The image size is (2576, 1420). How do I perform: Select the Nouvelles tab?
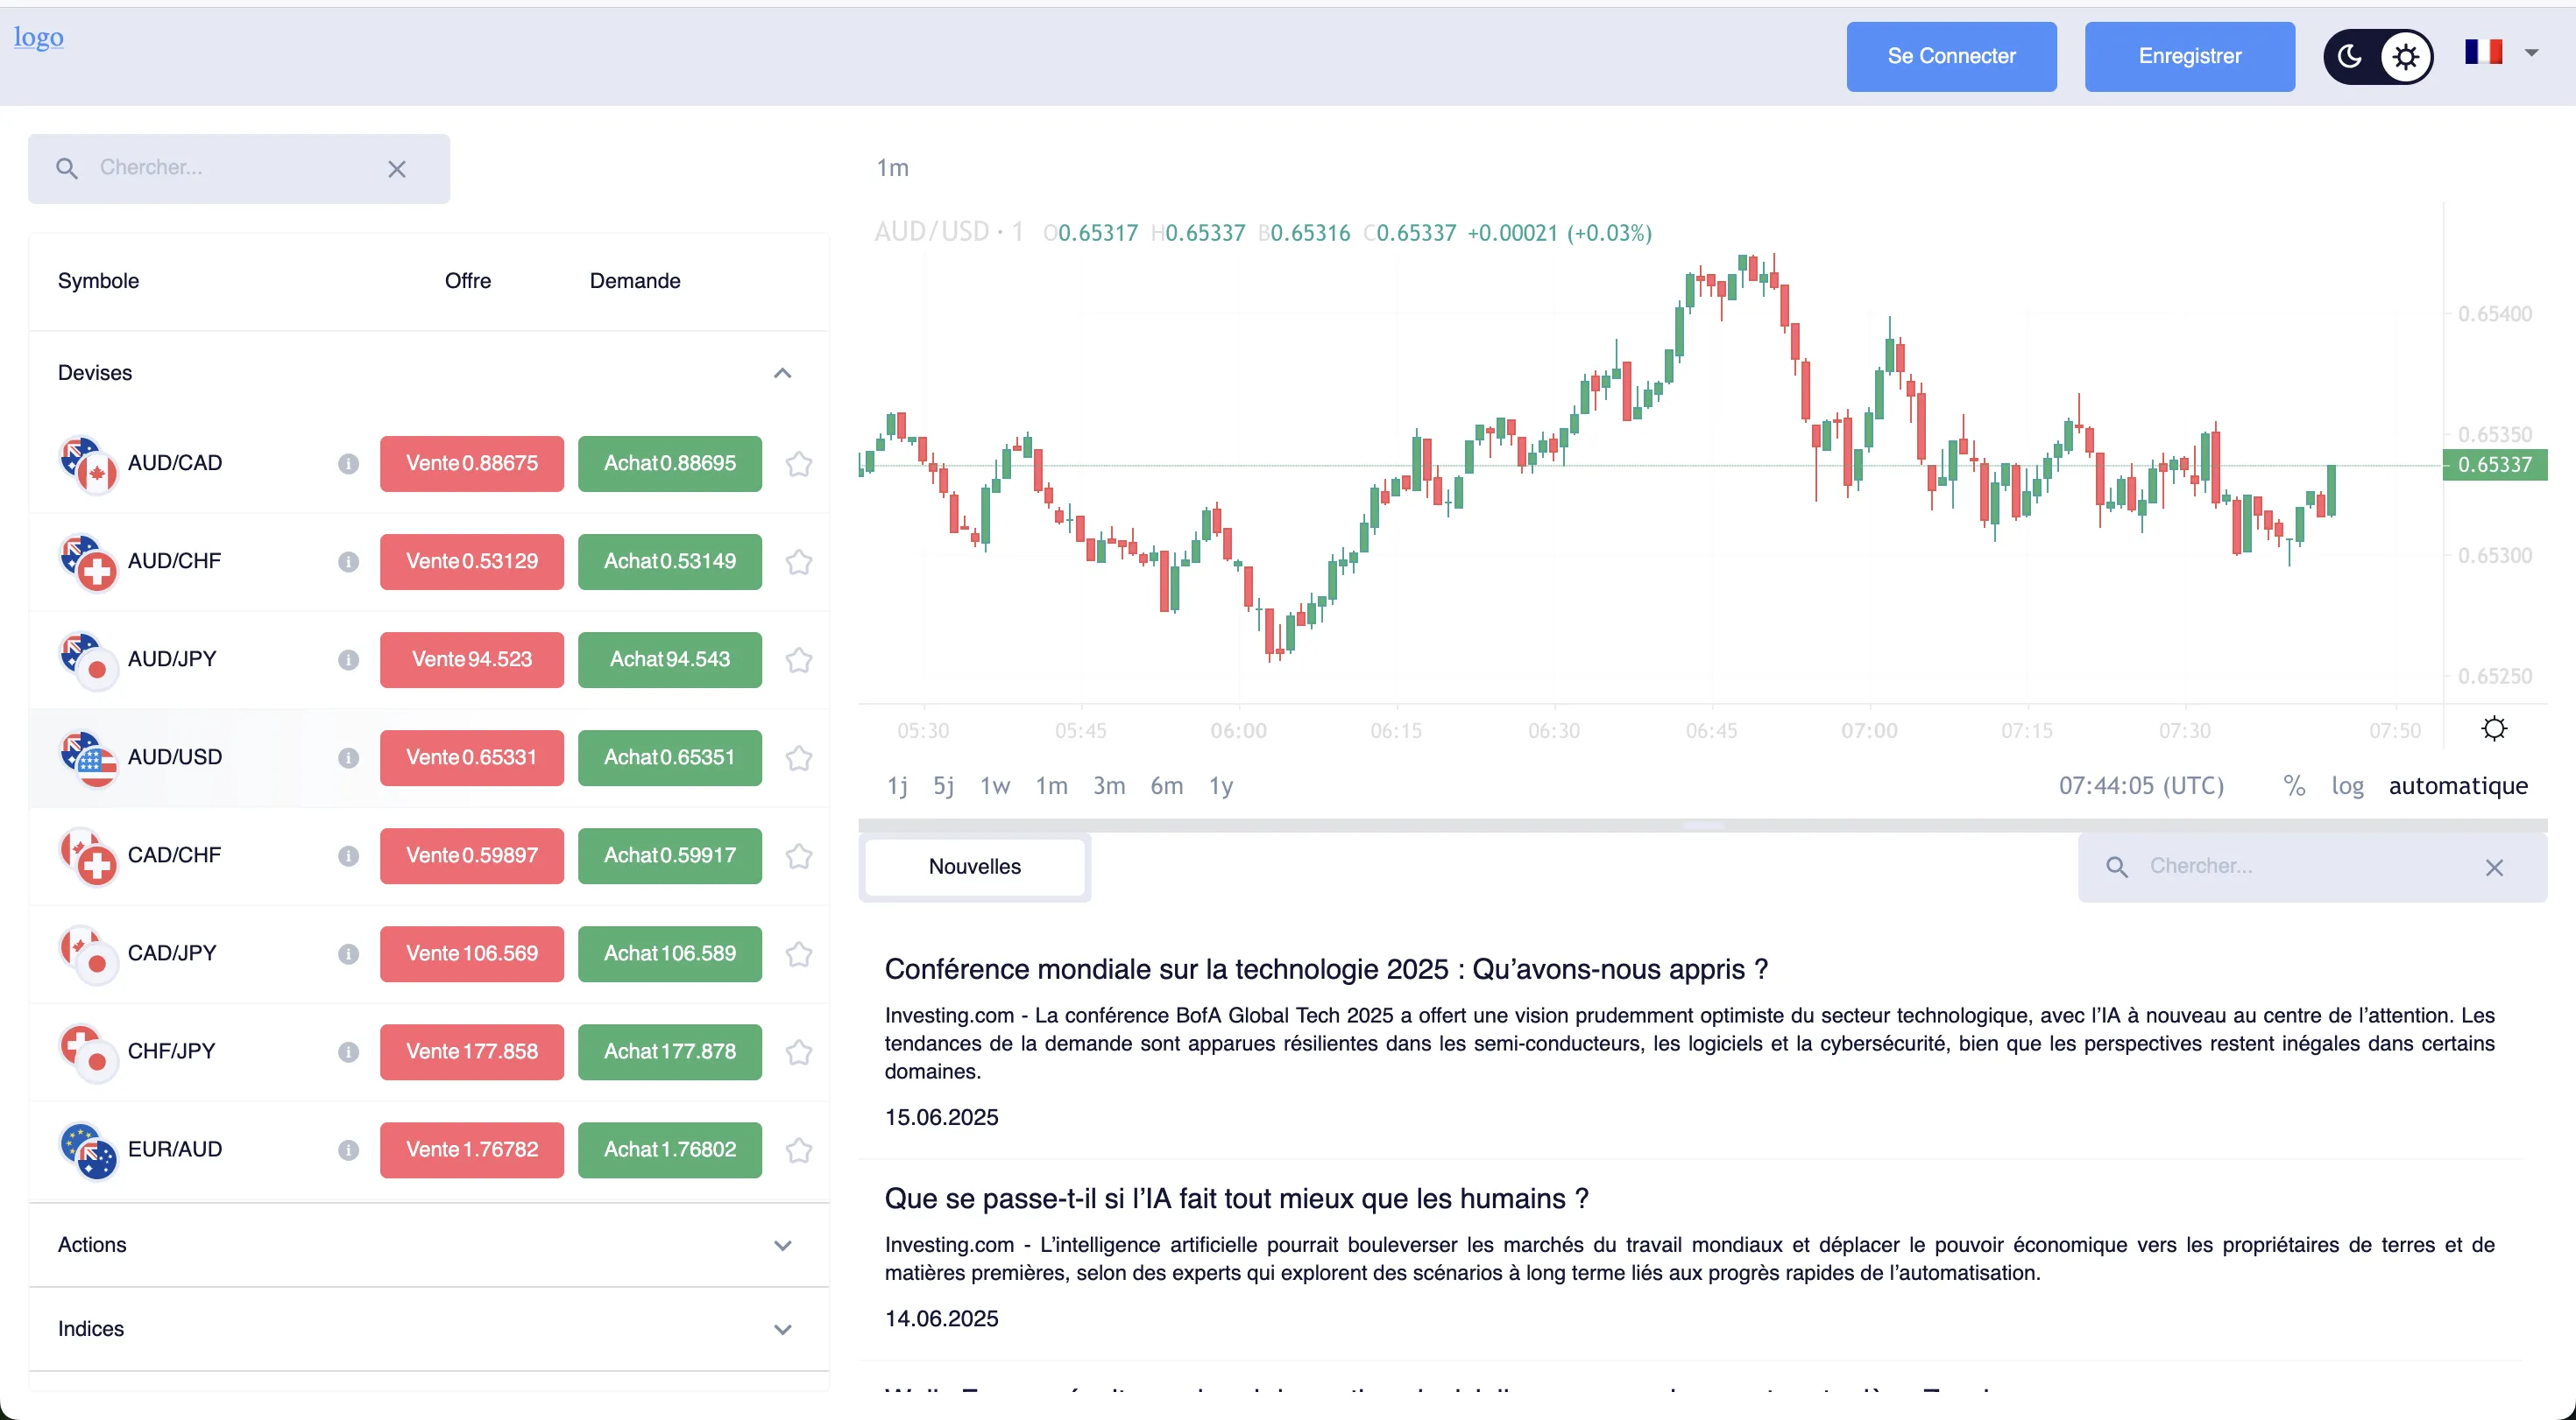tap(974, 868)
